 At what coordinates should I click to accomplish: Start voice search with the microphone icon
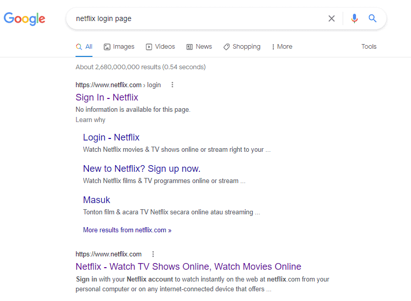point(354,18)
